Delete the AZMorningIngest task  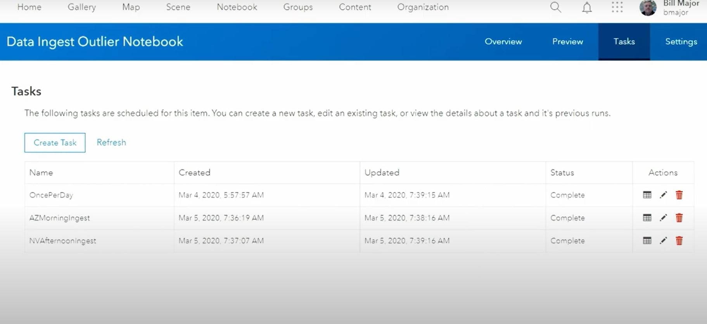tap(679, 218)
